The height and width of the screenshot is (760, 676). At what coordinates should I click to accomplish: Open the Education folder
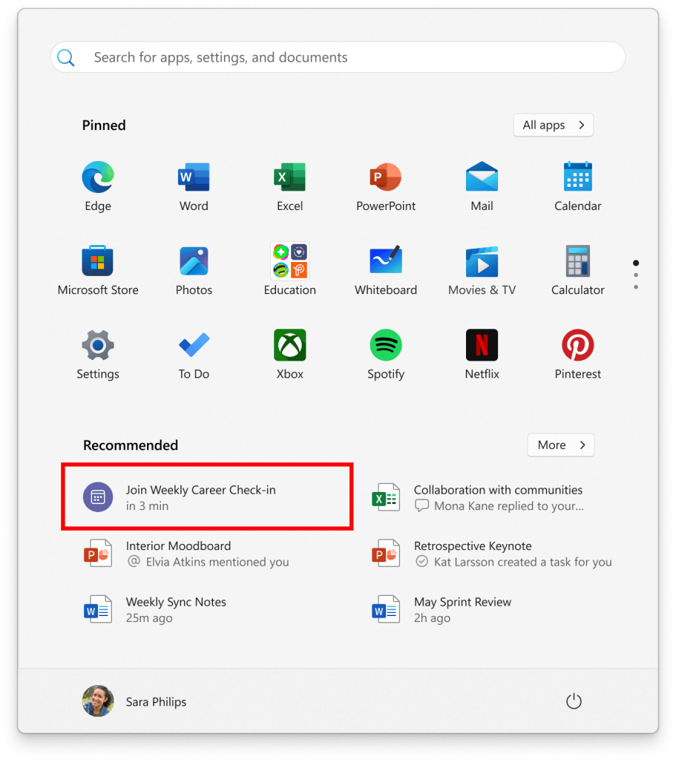coord(290,270)
